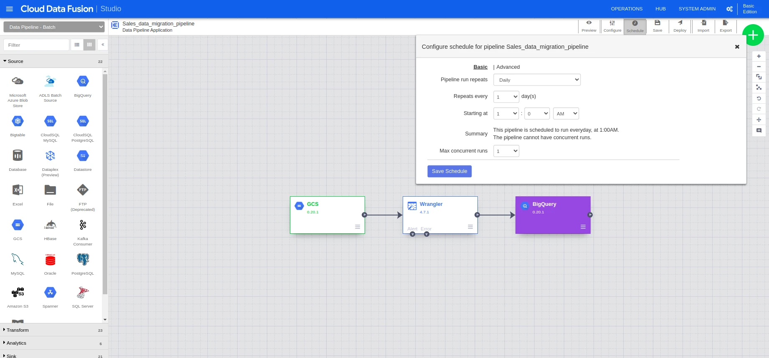
Task: Close the Configure schedule dialog
Action: 737,47
